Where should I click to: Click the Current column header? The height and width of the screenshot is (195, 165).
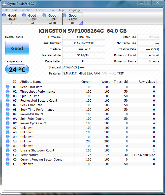pyautogui.click(x=84, y=82)
